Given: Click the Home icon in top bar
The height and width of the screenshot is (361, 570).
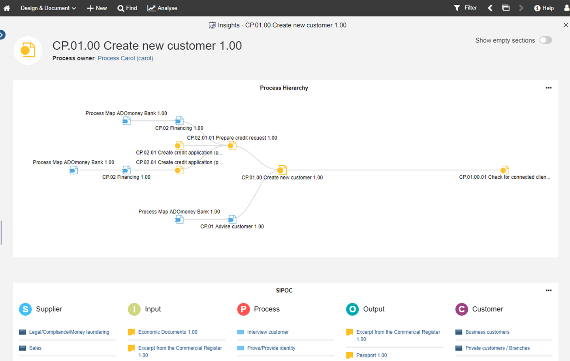Looking at the screenshot, I should click(7, 8).
